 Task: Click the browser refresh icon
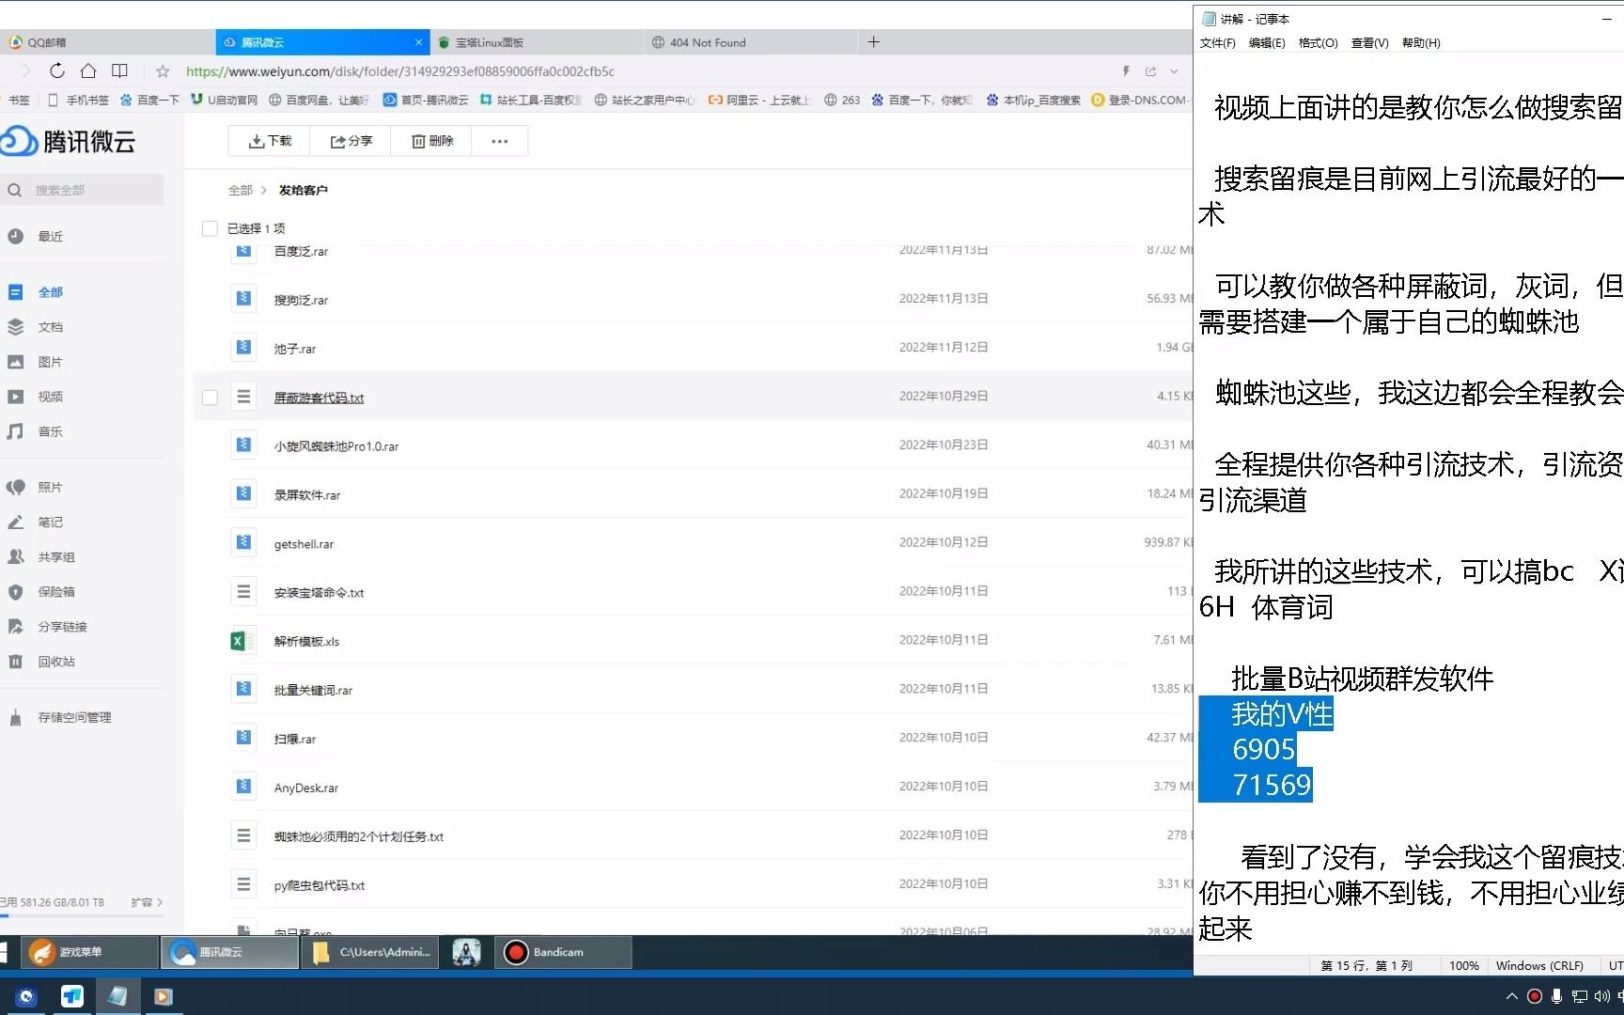(x=57, y=70)
